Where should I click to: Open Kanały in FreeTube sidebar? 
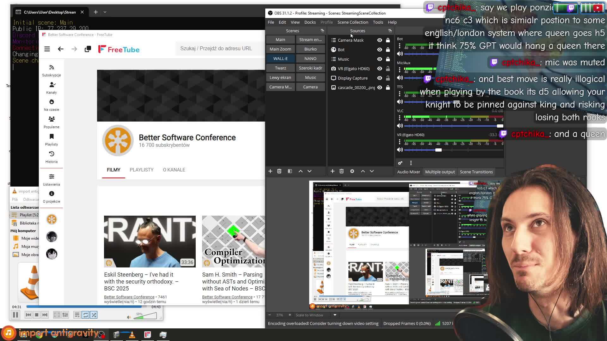(x=52, y=88)
